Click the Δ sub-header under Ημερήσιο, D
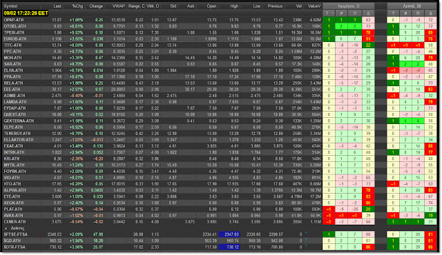The height and width of the screenshot is (255, 442). [368, 13]
